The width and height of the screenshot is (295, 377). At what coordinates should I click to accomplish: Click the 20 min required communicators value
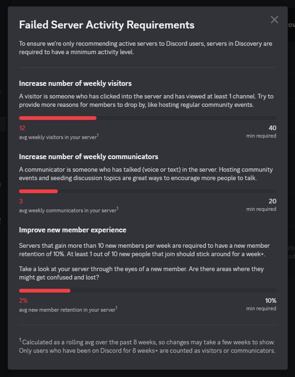pos(273,201)
